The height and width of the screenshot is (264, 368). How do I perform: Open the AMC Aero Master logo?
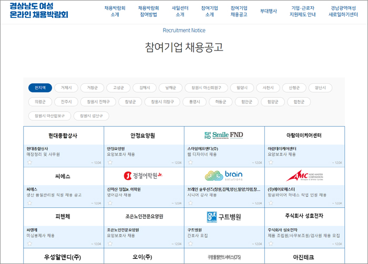pyautogui.click(x=304, y=176)
